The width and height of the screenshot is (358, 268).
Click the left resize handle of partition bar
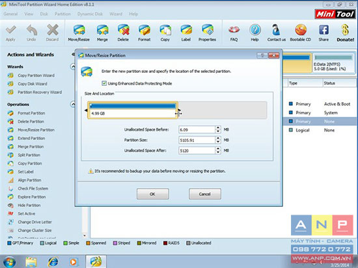click(86, 111)
